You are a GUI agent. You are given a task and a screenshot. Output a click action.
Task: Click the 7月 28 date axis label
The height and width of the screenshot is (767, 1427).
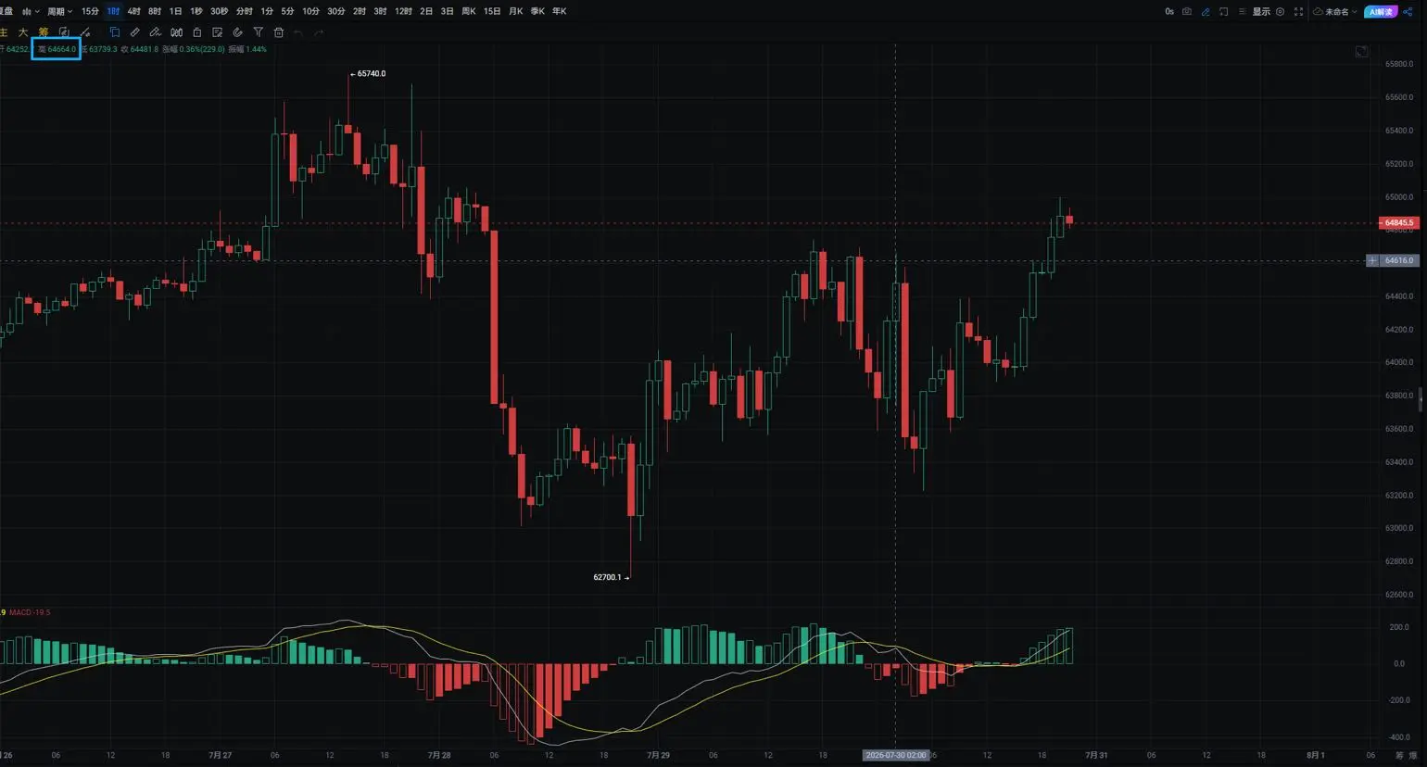click(439, 755)
